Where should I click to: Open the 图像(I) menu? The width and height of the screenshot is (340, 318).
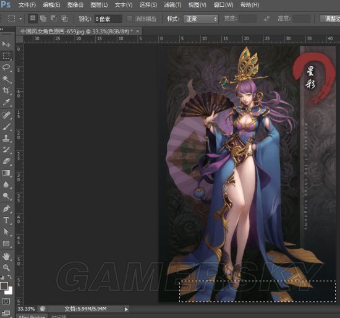point(75,5)
